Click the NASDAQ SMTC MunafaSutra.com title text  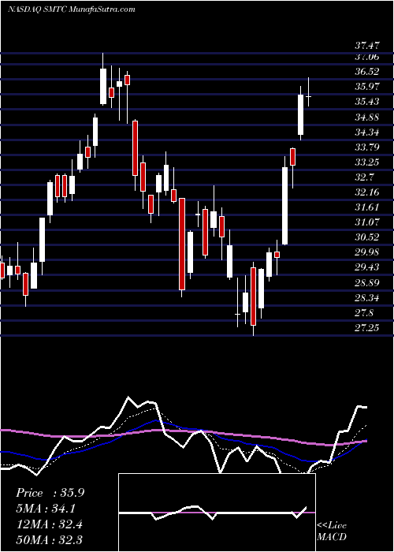pos(72,9)
